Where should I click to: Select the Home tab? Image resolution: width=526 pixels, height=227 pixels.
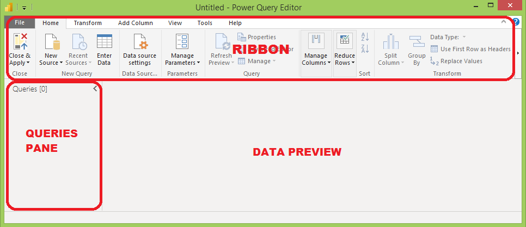[51, 23]
